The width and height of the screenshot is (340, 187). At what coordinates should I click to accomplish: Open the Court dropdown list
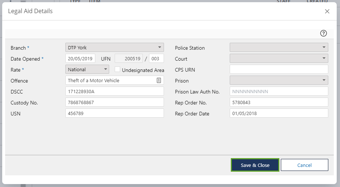pos(279,58)
